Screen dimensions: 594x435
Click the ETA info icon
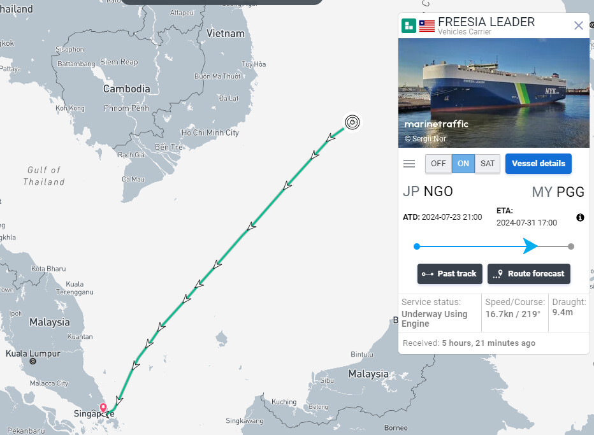[580, 217]
